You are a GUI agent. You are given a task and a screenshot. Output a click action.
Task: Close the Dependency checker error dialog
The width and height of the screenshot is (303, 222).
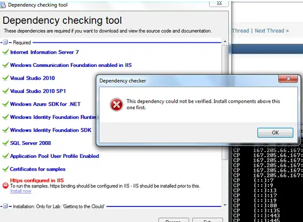[288, 79]
